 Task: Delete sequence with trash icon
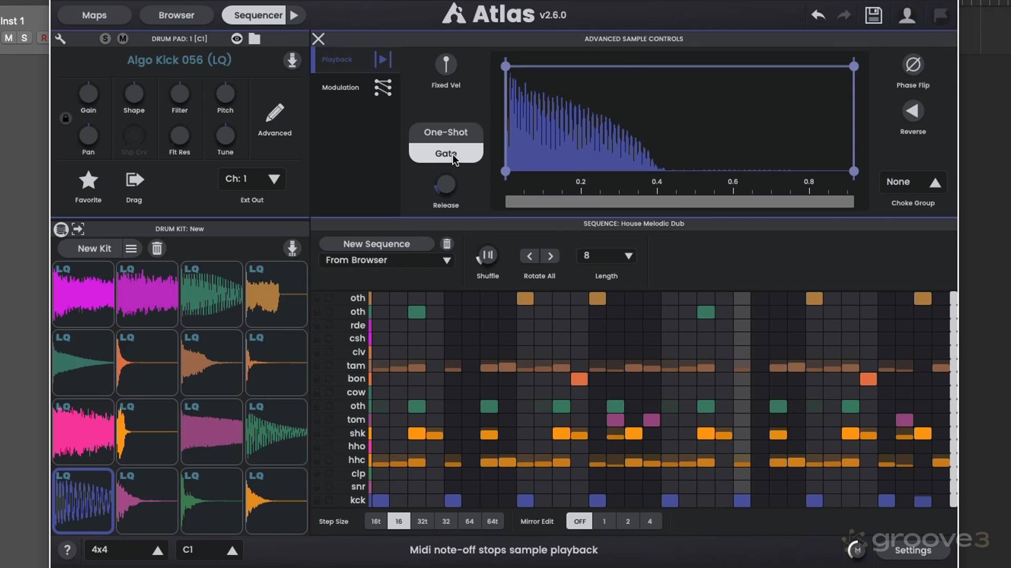click(x=447, y=244)
